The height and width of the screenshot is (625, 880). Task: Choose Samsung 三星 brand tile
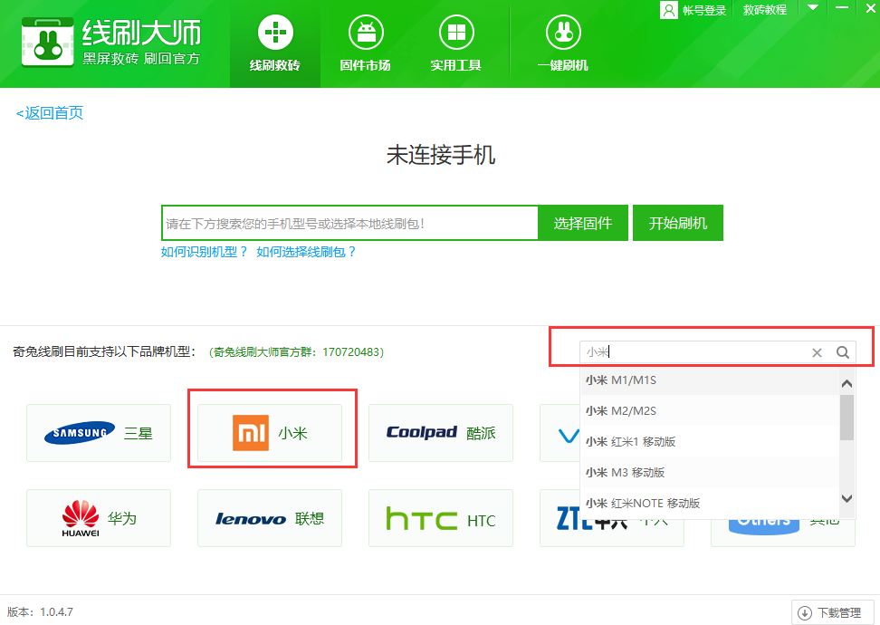point(99,433)
